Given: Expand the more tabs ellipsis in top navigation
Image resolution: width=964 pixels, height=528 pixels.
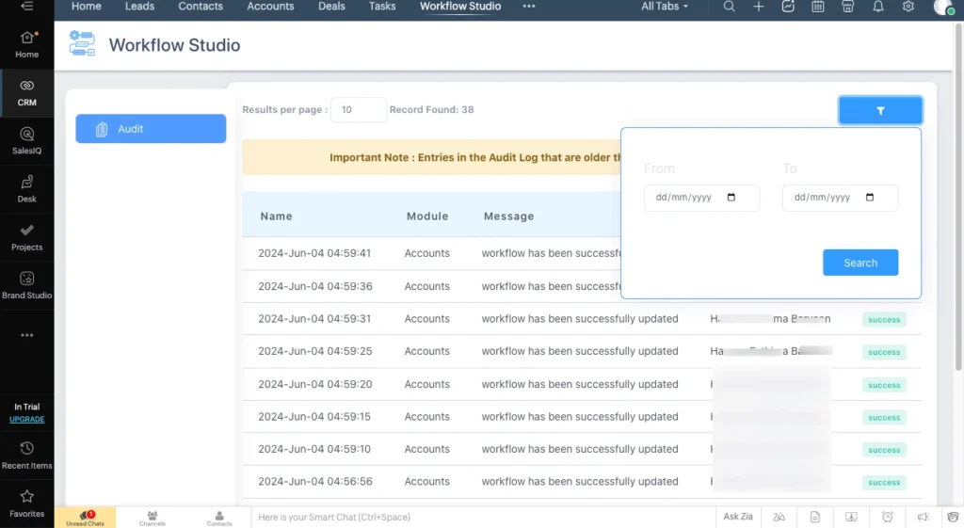Looking at the screenshot, I should (529, 7).
